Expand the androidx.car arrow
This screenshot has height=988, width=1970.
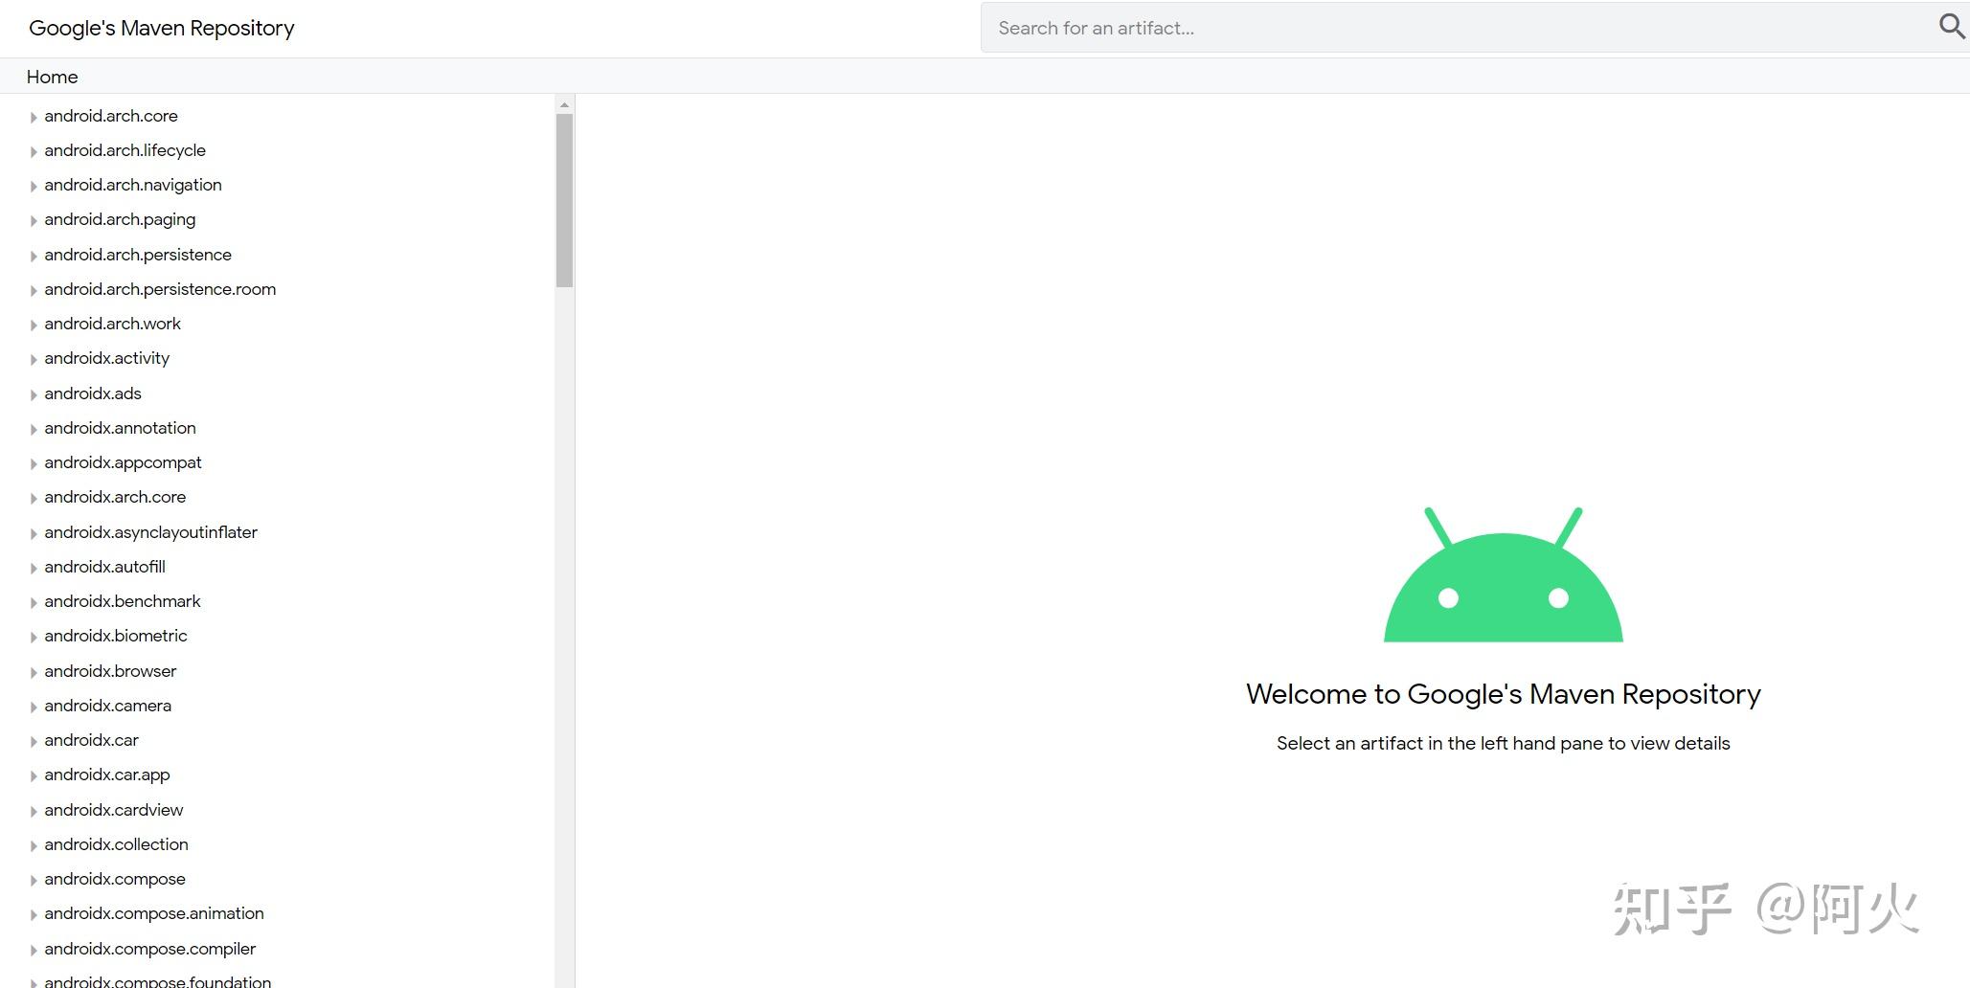(x=34, y=741)
